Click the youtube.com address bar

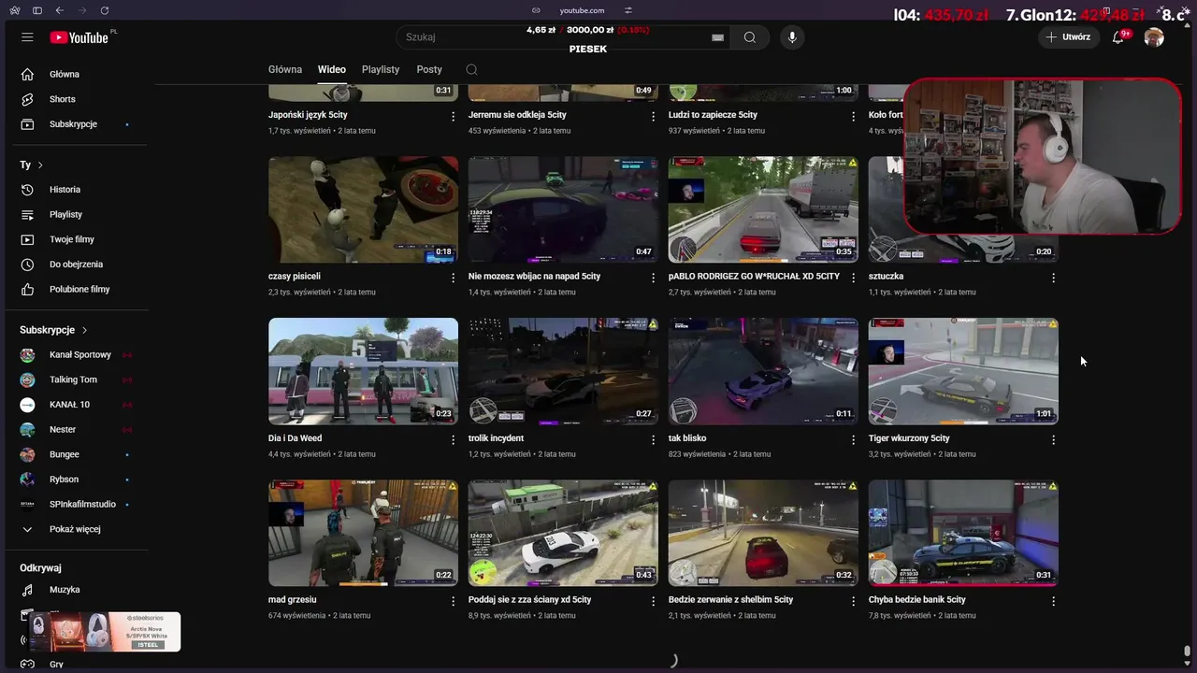(x=582, y=10)
